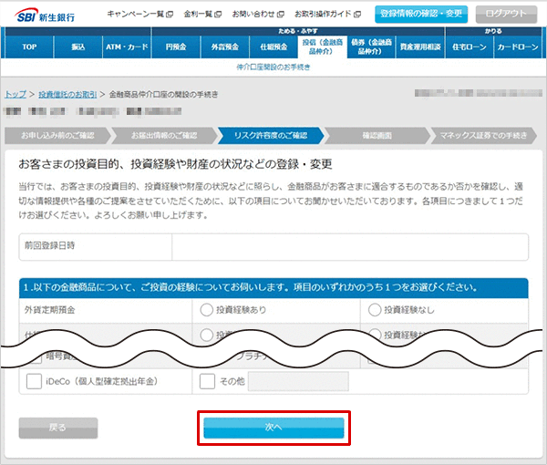Go to the TOP navigation tab
The width and height of the screenshot is (547, 465).
[x=30, y=46]
